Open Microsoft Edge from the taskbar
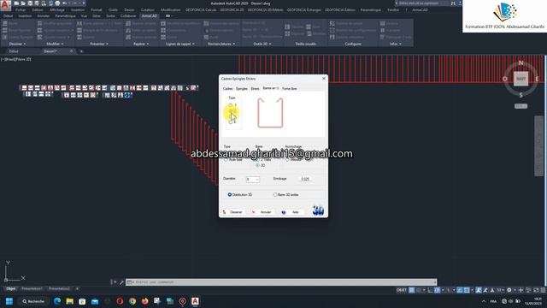The image size is (547, 308). (57, 301)
